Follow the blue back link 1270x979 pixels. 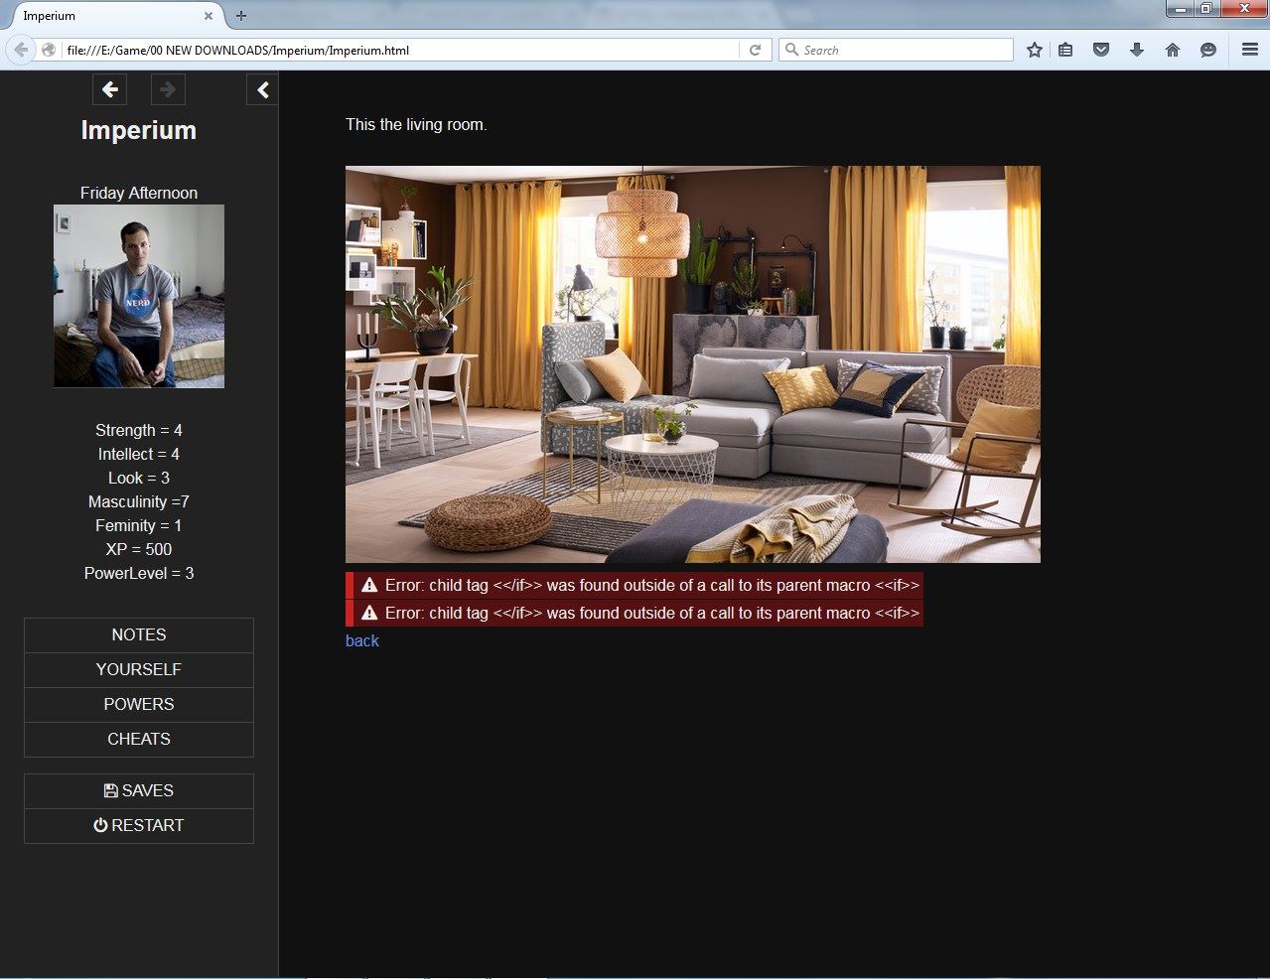click(362, 641)
